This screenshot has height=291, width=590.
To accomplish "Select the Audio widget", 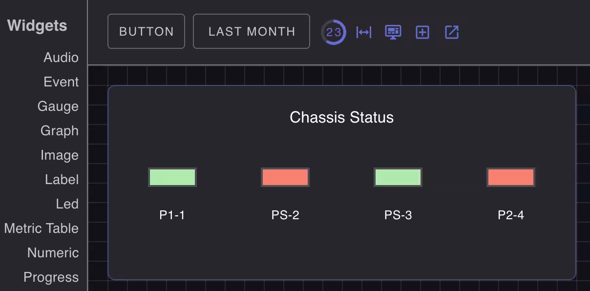I will coord(61,58).
